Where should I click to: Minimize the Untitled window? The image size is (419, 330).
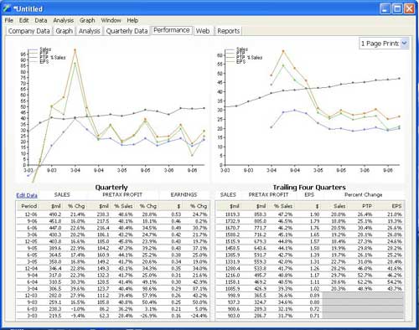point(385,8)
